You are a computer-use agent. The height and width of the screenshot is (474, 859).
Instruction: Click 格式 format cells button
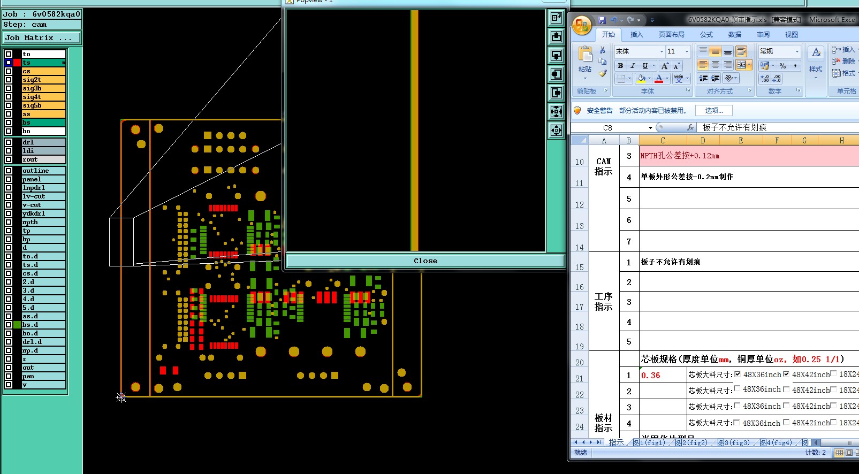844,73
